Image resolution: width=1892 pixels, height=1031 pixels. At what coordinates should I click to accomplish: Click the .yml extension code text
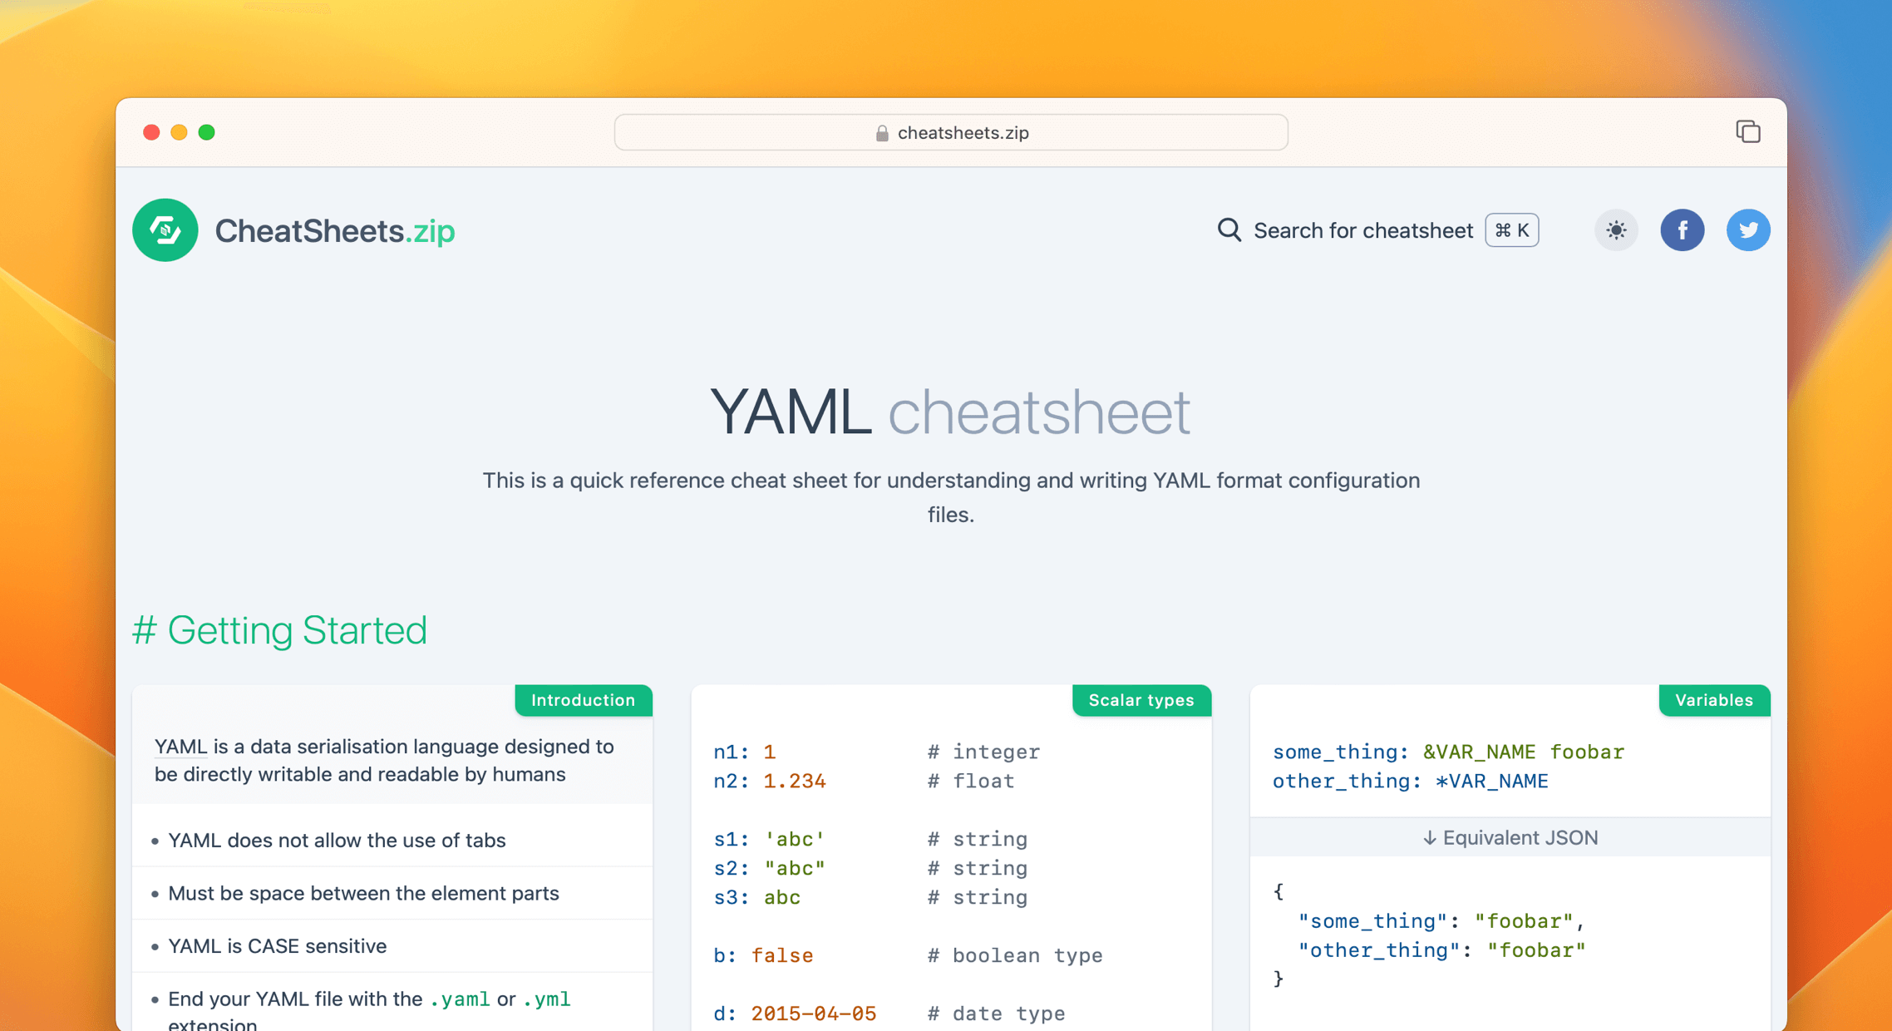pyautogui.click(x=546, y=999)
